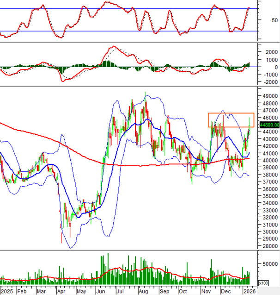Select the Nov month label
This screenshot has height=295, width=280.
coord(205,292)
